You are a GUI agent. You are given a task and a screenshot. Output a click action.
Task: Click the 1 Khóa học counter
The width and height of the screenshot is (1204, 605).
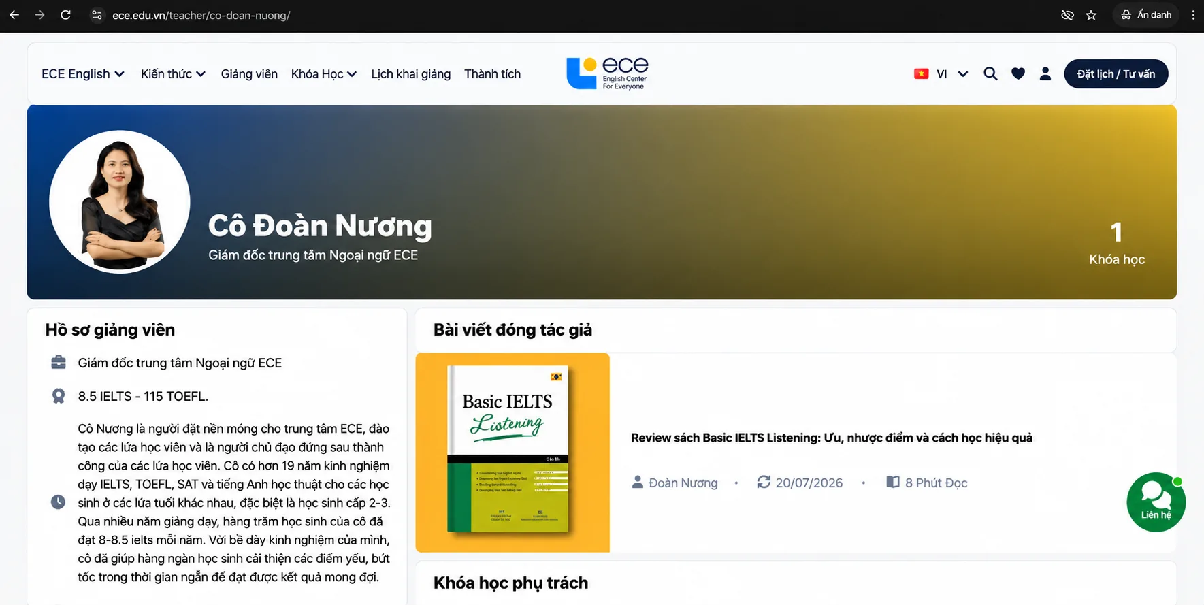(1117, 243)
